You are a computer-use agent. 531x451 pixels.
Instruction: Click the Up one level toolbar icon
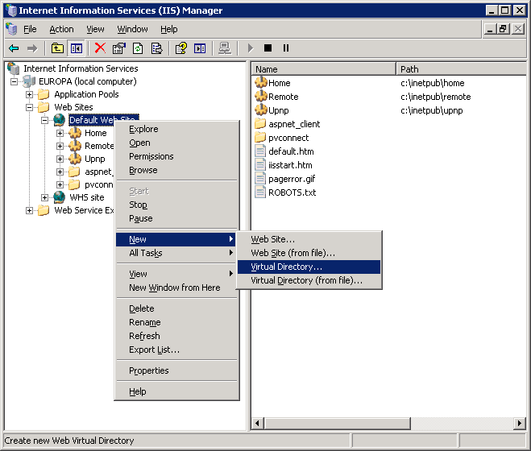coord(57,48)
